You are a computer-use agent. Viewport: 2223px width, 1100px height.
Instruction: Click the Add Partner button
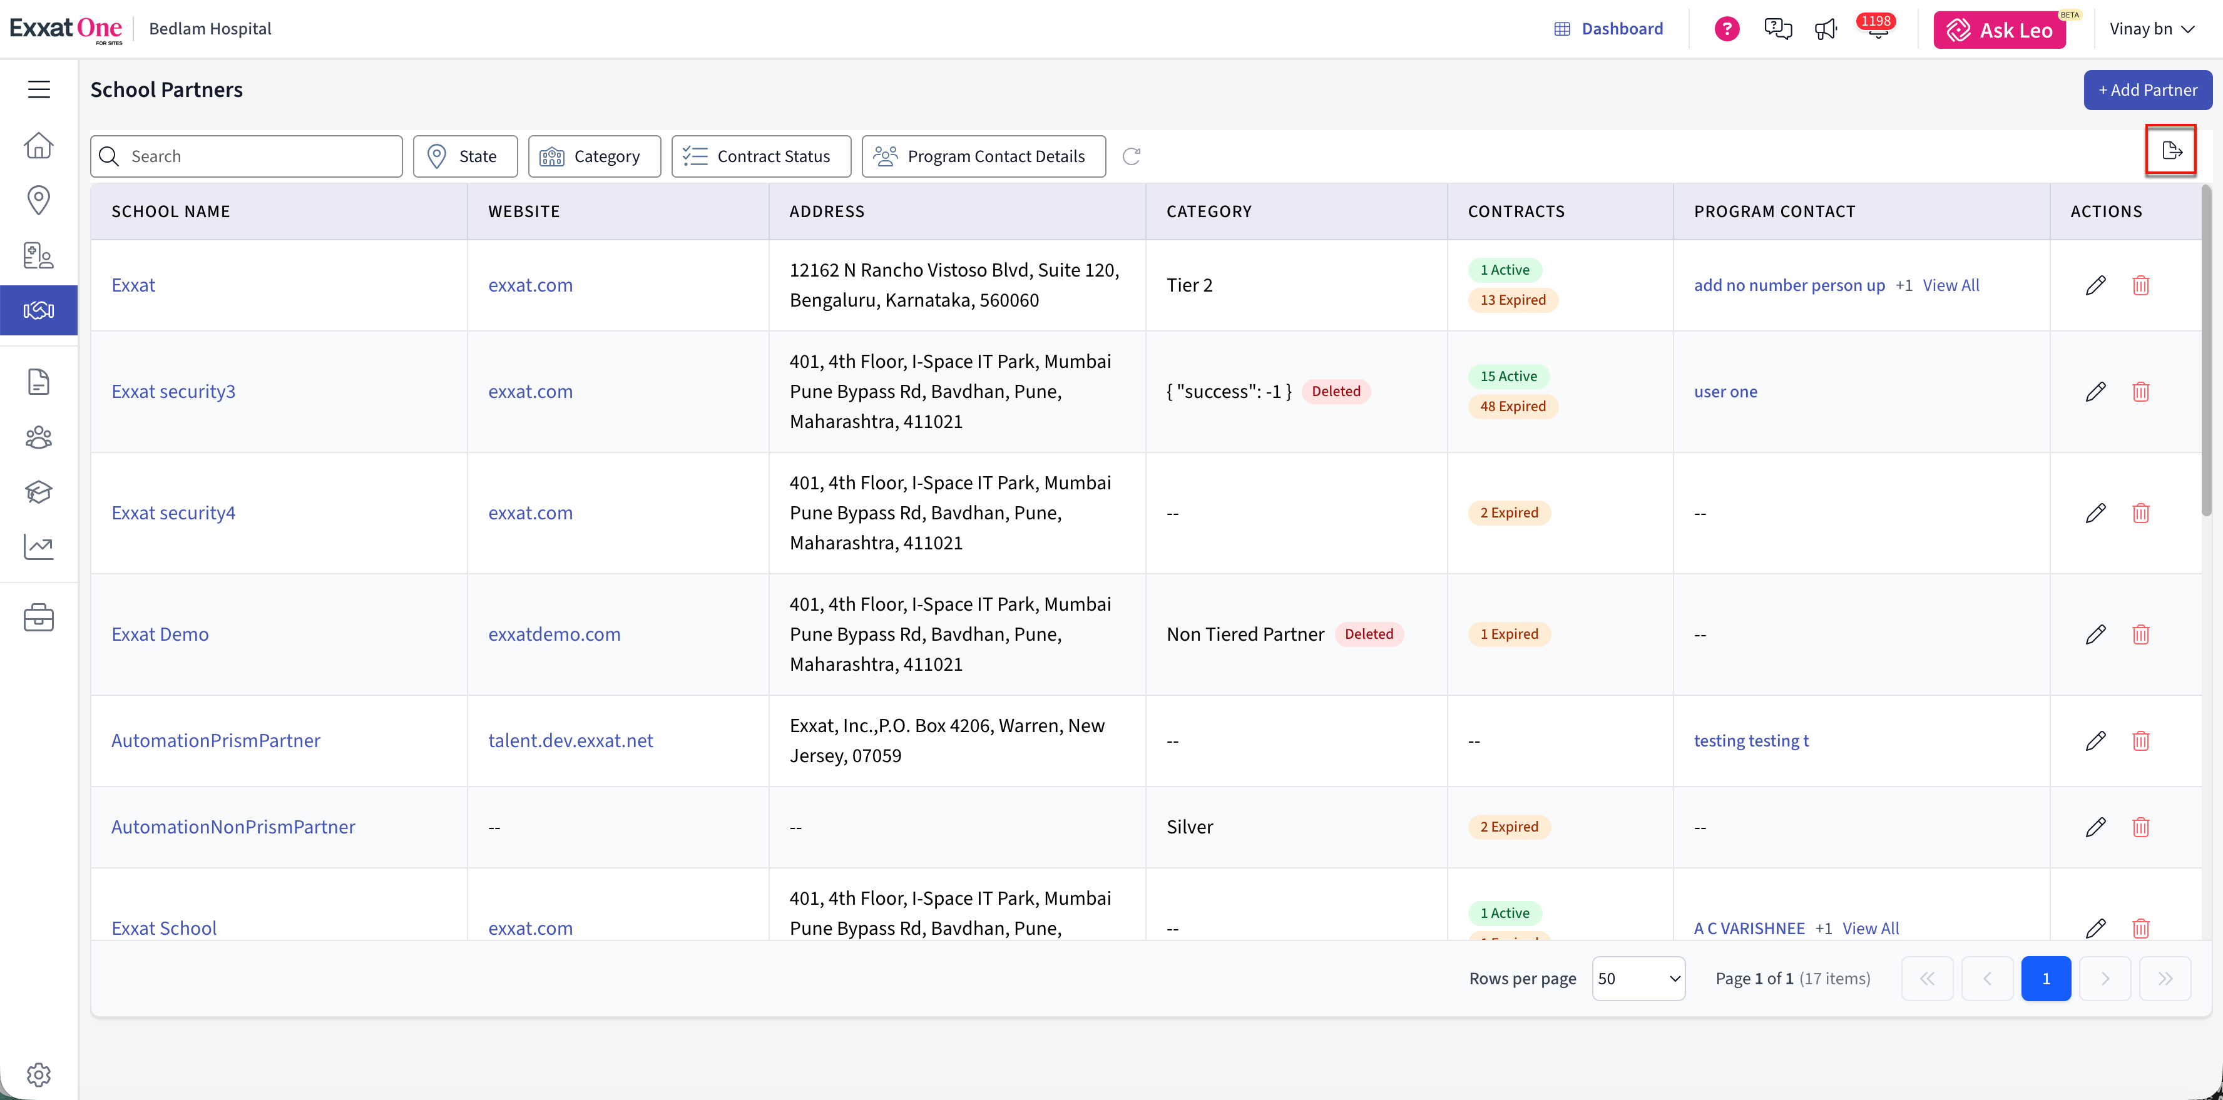tap(2147, 89)
